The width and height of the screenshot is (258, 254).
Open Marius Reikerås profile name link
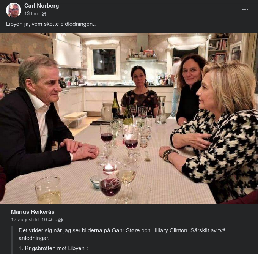tap(33, 212)
